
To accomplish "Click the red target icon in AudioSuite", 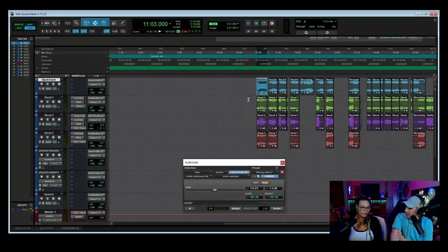I will [282, 172].
